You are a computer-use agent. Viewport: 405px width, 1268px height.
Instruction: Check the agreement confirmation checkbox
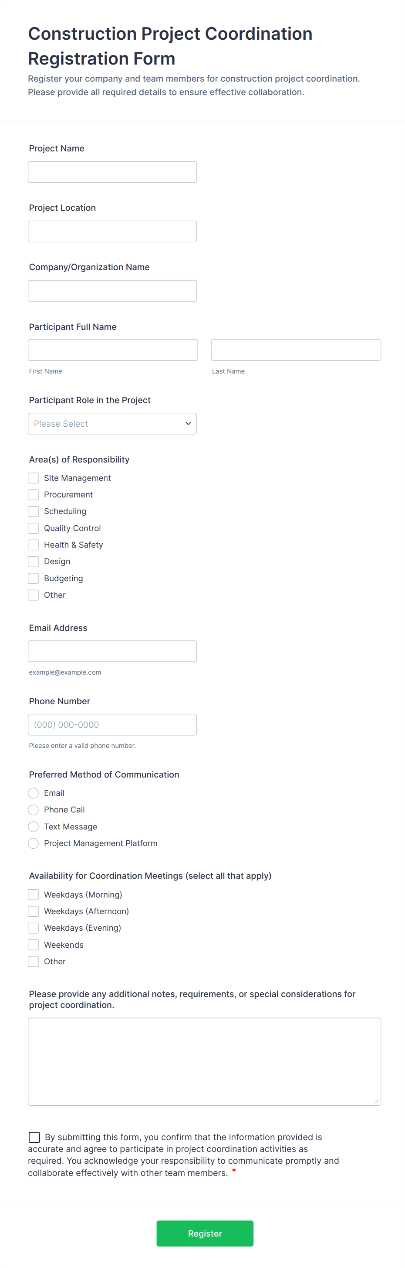click(34, 1137)
